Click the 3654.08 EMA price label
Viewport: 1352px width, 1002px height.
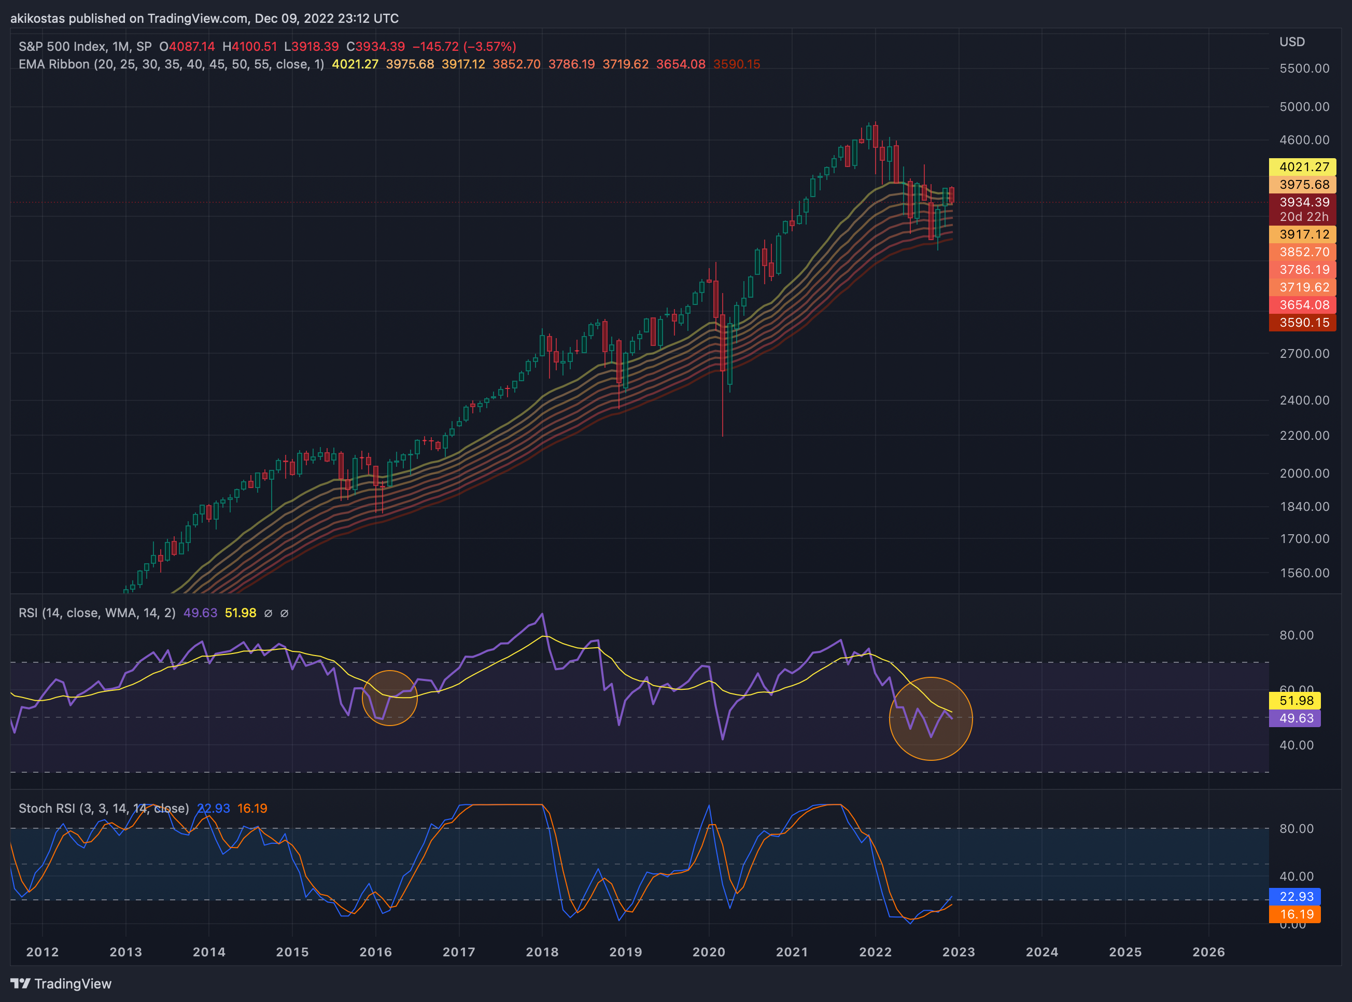(x=1302, y=304)
